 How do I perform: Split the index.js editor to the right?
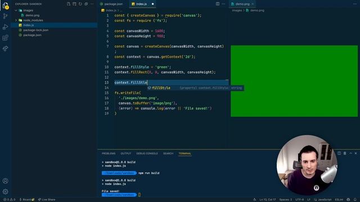pyautogui.click(x=218, y=4)
